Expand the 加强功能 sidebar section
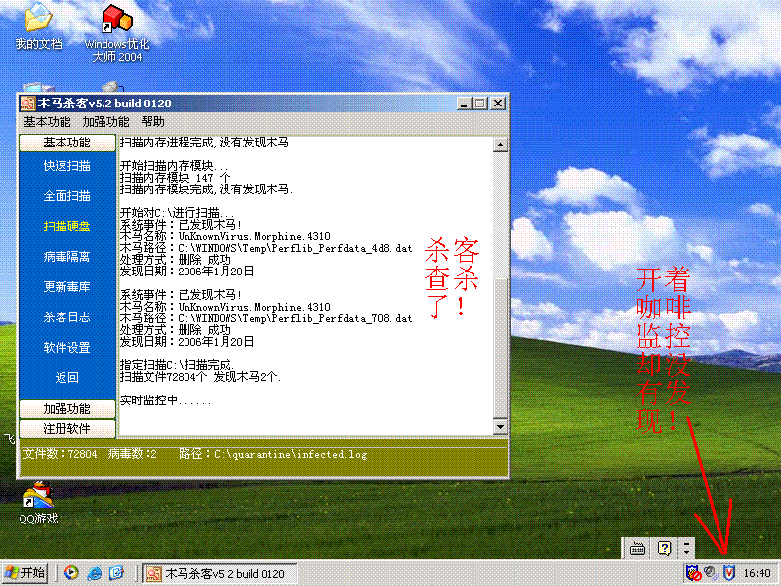Screen dimensions: 781x586 pyautogui.click(x=66, y=409)
